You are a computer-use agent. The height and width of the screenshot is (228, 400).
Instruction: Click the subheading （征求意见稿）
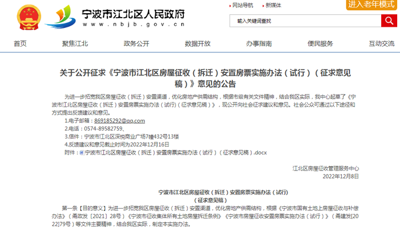pos(210,200)
